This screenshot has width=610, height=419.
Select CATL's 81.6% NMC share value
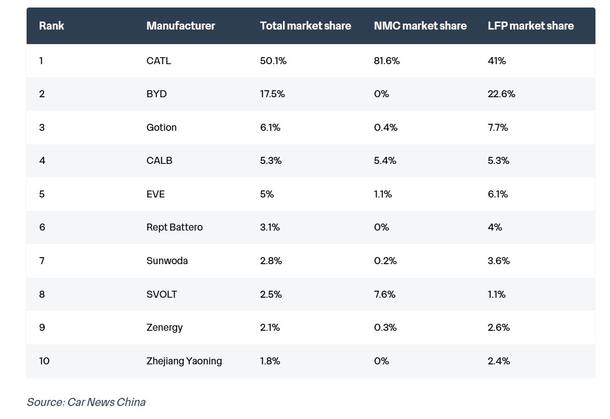387,61
